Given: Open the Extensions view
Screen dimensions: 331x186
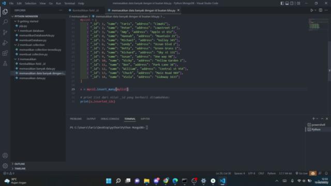Looking at the screenshot, I should click(5, 53).
